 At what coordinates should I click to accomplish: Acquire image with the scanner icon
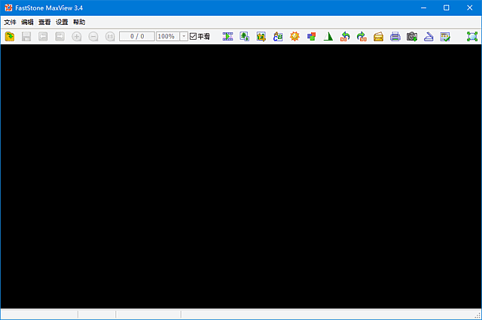click(x=428, y=36)
